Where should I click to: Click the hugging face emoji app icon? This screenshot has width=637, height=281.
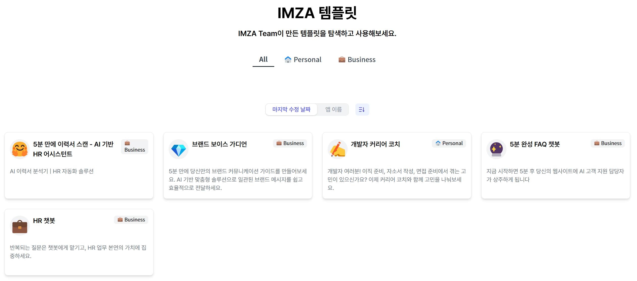click(20, 149)
